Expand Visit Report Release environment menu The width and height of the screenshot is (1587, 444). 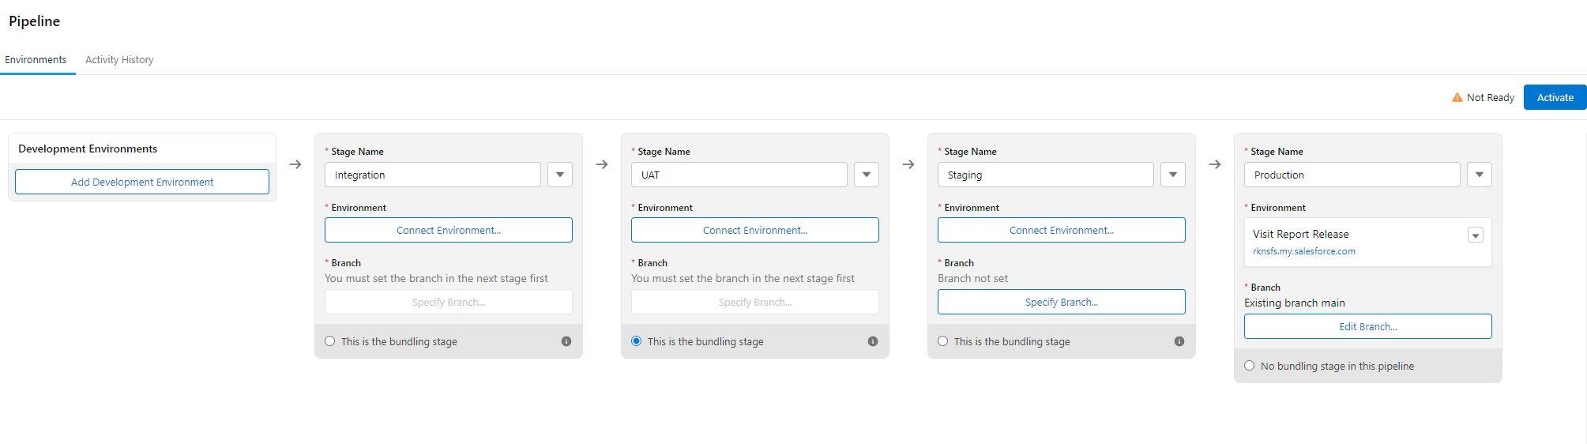coord(1475,235)
